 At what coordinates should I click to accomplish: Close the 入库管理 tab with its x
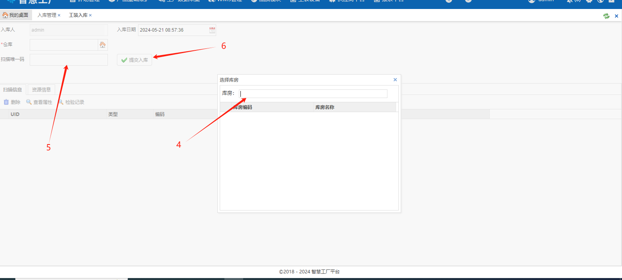pos(59,15)
